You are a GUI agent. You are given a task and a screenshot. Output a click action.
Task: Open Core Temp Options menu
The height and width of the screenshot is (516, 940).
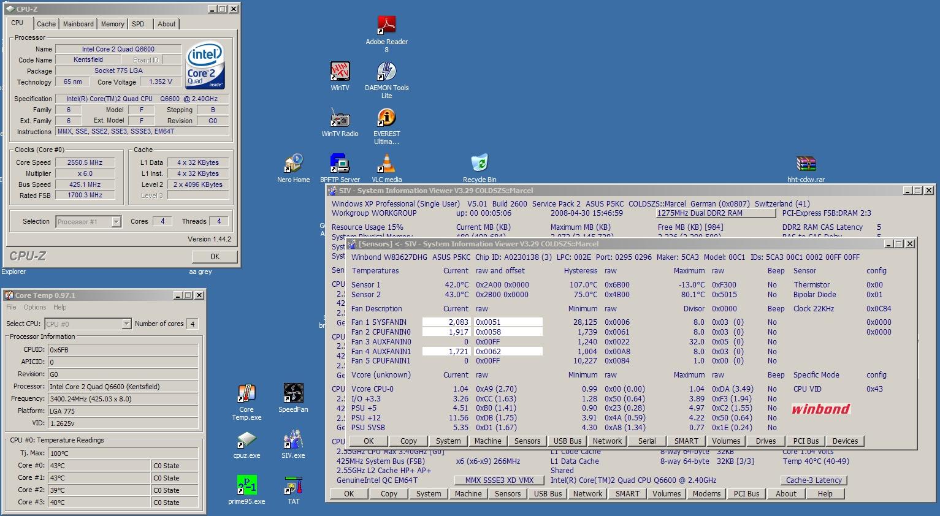35,307
